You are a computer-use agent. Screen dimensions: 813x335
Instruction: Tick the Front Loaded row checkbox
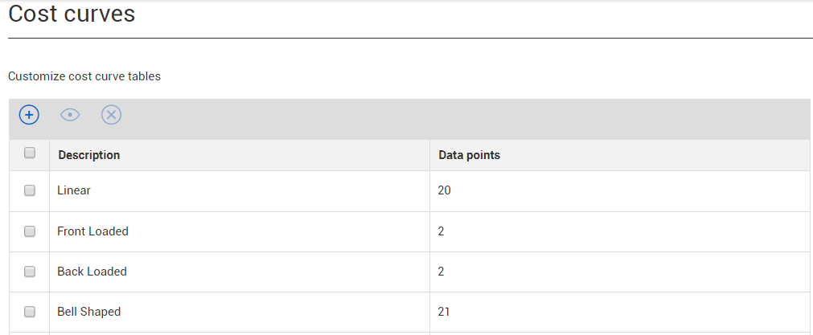(x=30, y=231)
